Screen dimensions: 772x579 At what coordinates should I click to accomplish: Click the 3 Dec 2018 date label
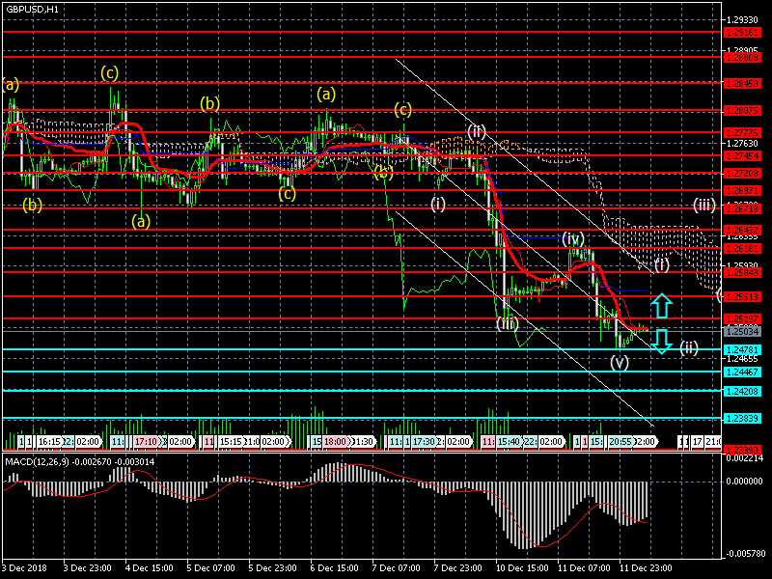pos(25,567)
